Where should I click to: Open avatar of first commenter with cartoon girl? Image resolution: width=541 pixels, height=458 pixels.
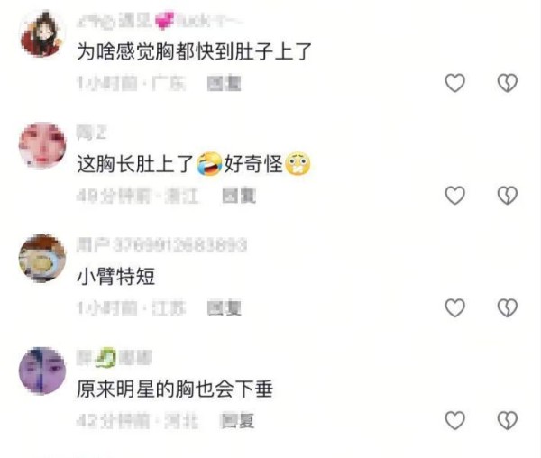pyautogui.click(x=42, y=33)
